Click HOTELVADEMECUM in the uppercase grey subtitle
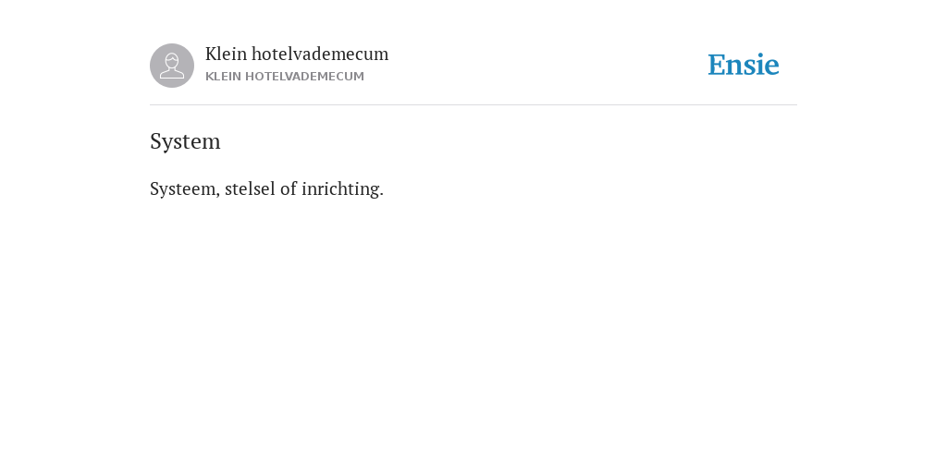Image resolution: width=947 pixels, height=473 pixels. point(304,77)
